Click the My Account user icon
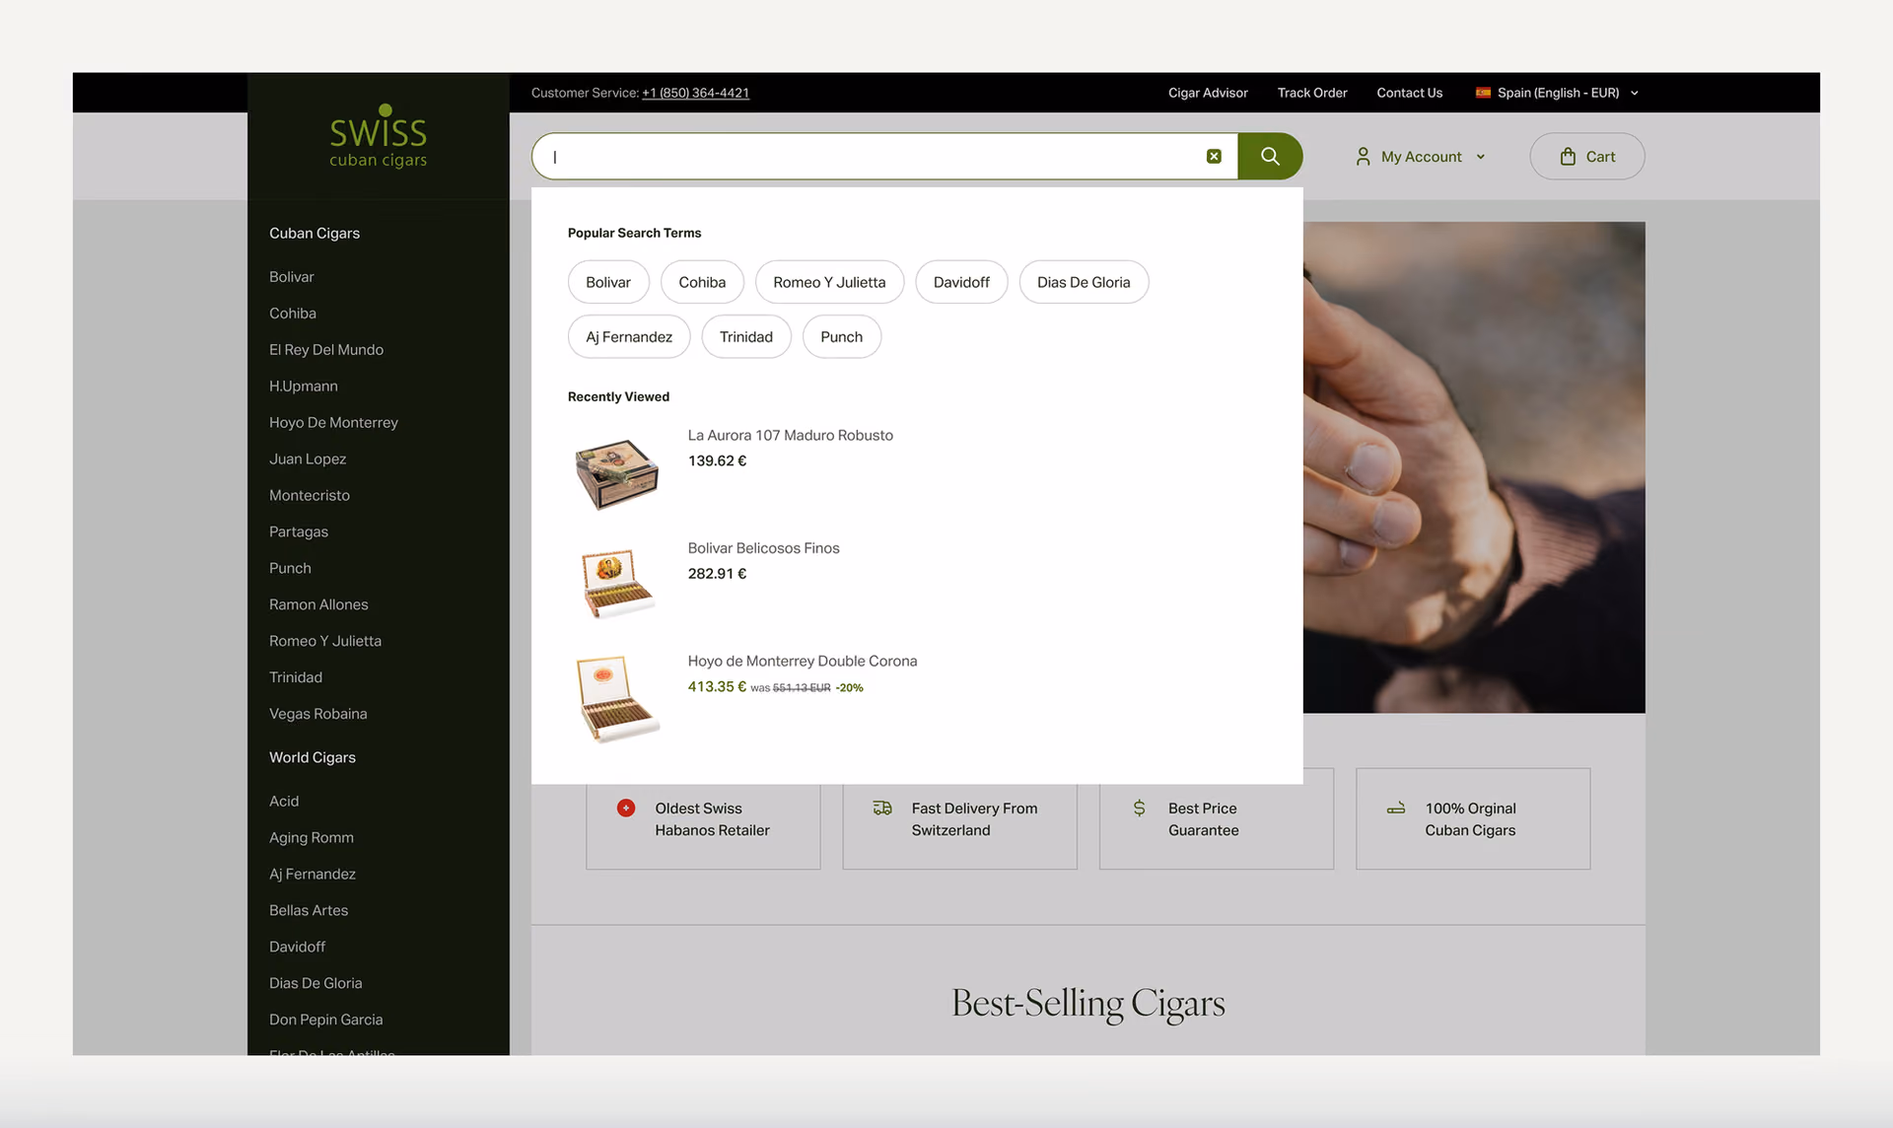The width and height of the screenshot is (1893, 1128). [x=1363, y=156]
